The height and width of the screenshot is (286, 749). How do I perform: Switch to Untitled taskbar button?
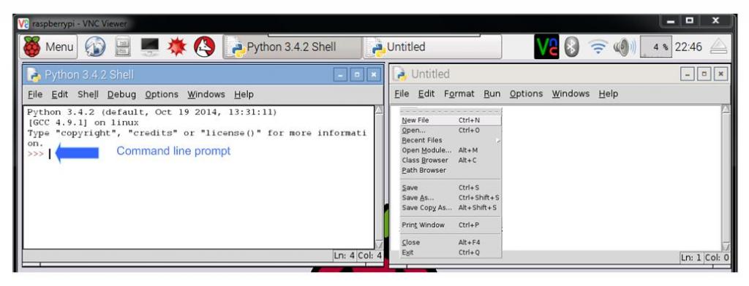(433, 47)
